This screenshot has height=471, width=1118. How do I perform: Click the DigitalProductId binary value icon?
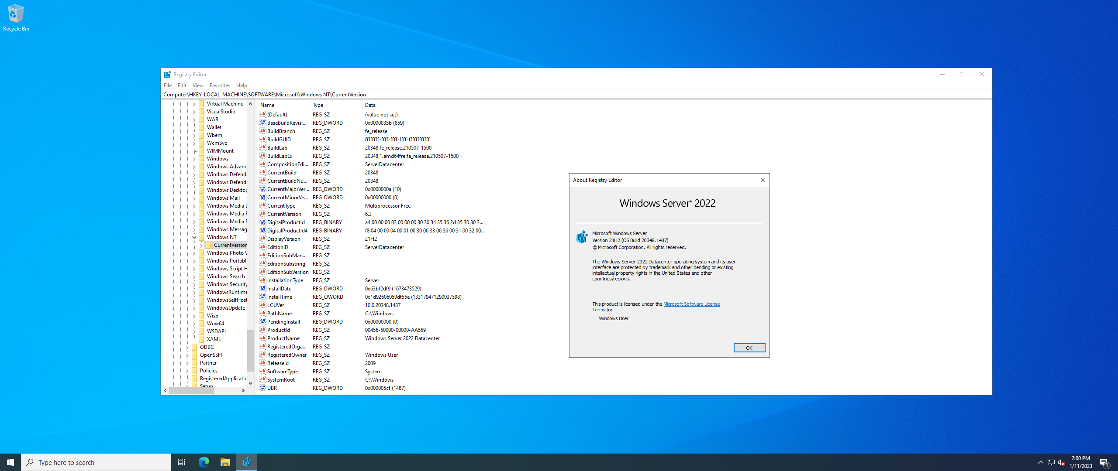(263, 222)
